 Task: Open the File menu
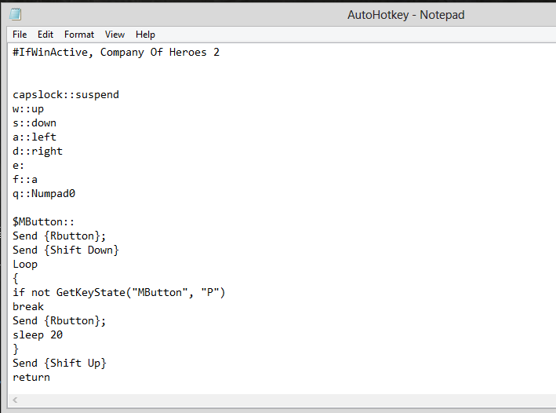[20, 35]
